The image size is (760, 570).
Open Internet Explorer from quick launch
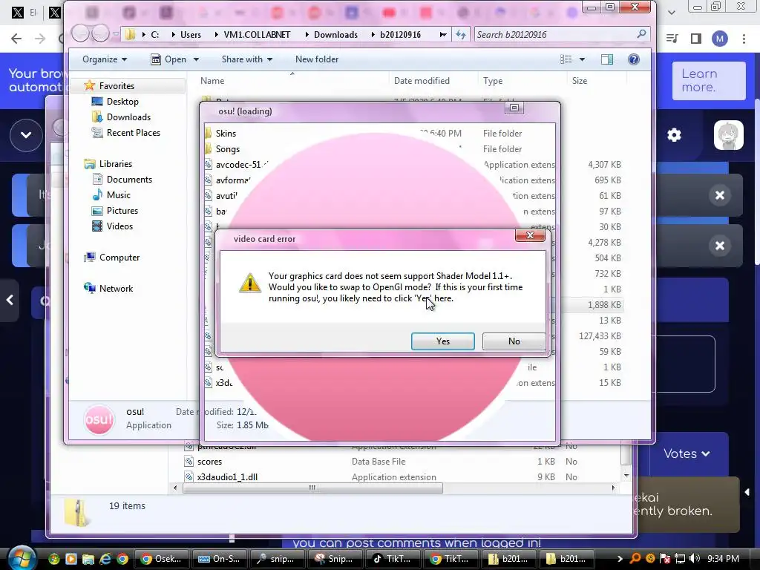(x=105, y=559)
